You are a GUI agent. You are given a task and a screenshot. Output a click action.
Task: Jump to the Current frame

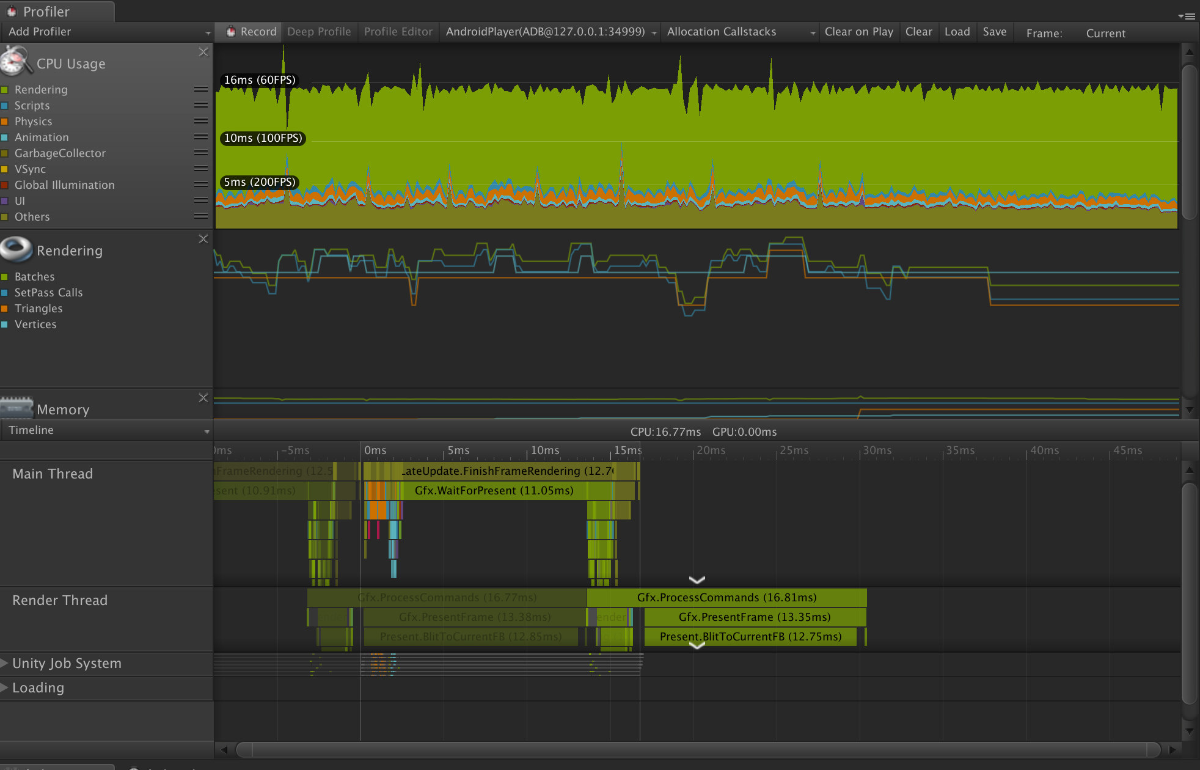pyautogui.click(x=1105, y=33)
